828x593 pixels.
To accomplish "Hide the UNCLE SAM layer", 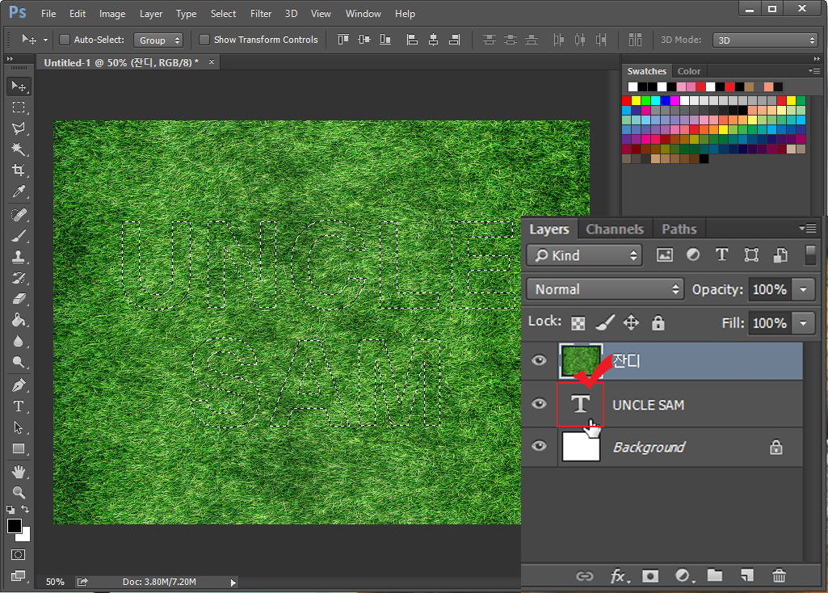I will (539, 403).
